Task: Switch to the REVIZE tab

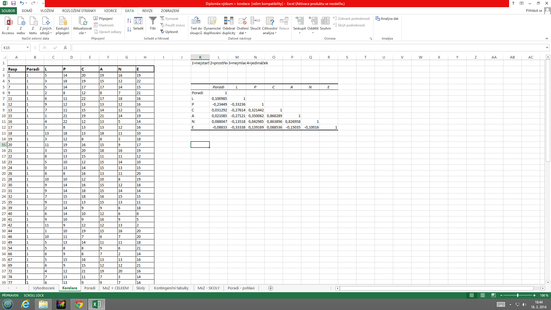Action: pyautogui.click(x=148, y=11)
